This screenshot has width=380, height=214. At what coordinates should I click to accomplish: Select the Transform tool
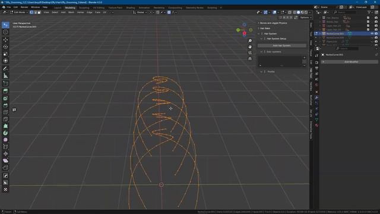coord(5,61)
